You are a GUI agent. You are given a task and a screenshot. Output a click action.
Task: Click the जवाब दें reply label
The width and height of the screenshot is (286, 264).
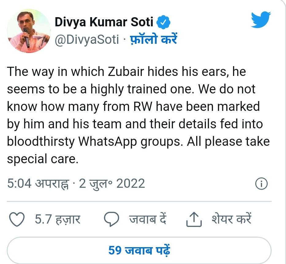(147, 219)
